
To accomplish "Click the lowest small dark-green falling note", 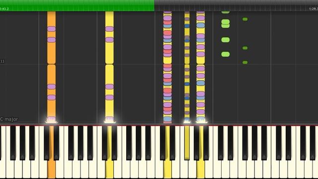I will click(x=245, y=62).
